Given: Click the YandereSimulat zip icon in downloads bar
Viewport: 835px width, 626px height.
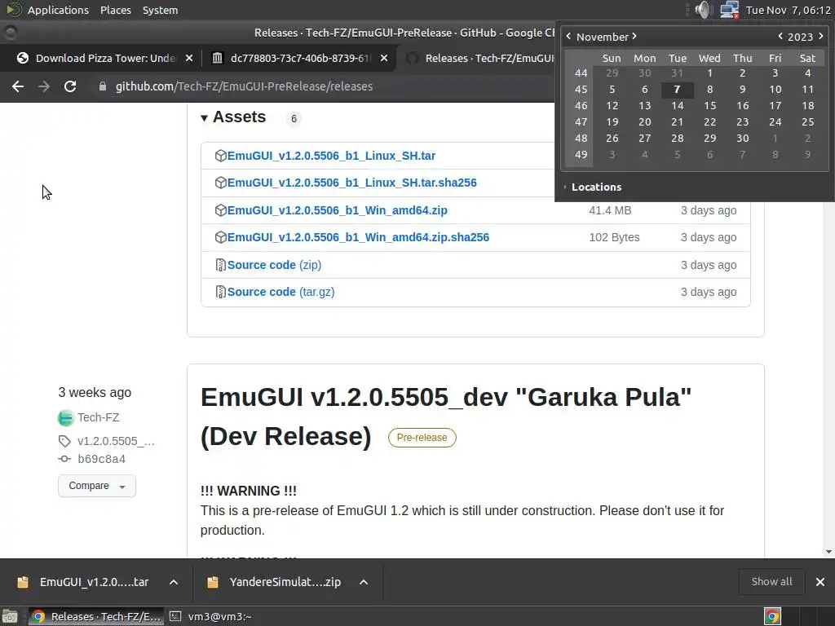Looking at the screenshot, I should (x=213, y=582).
